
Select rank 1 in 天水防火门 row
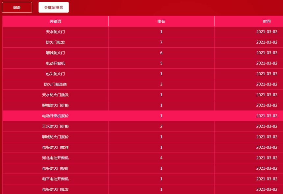(x=161, y=32)
